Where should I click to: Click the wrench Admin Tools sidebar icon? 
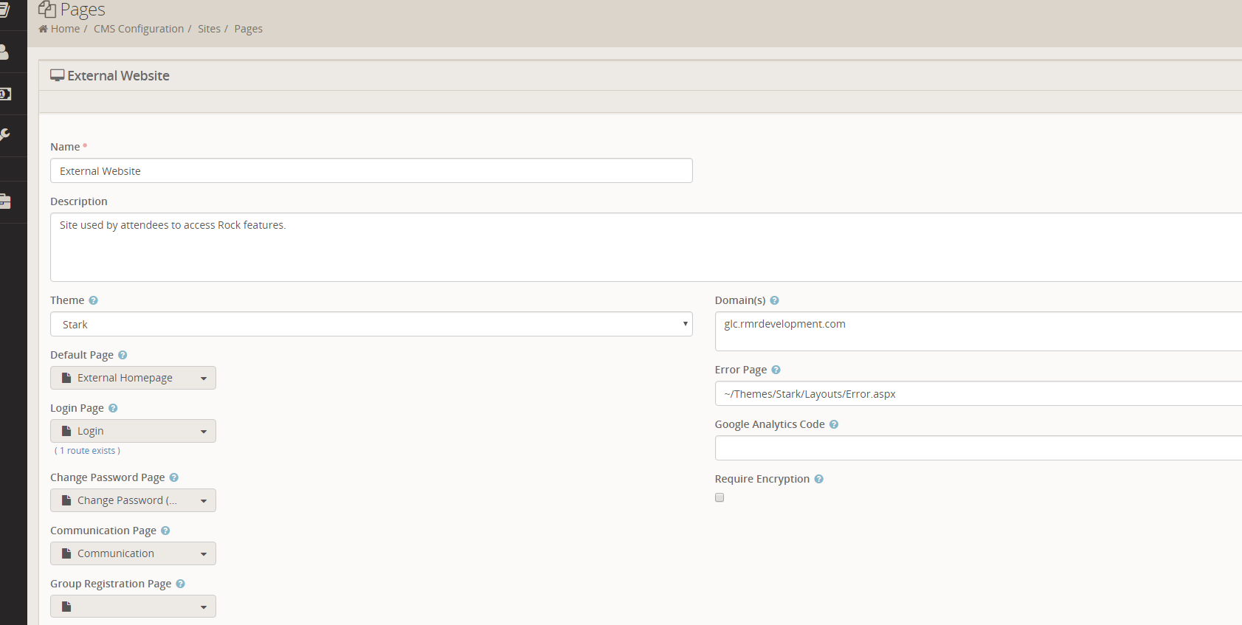5,134
